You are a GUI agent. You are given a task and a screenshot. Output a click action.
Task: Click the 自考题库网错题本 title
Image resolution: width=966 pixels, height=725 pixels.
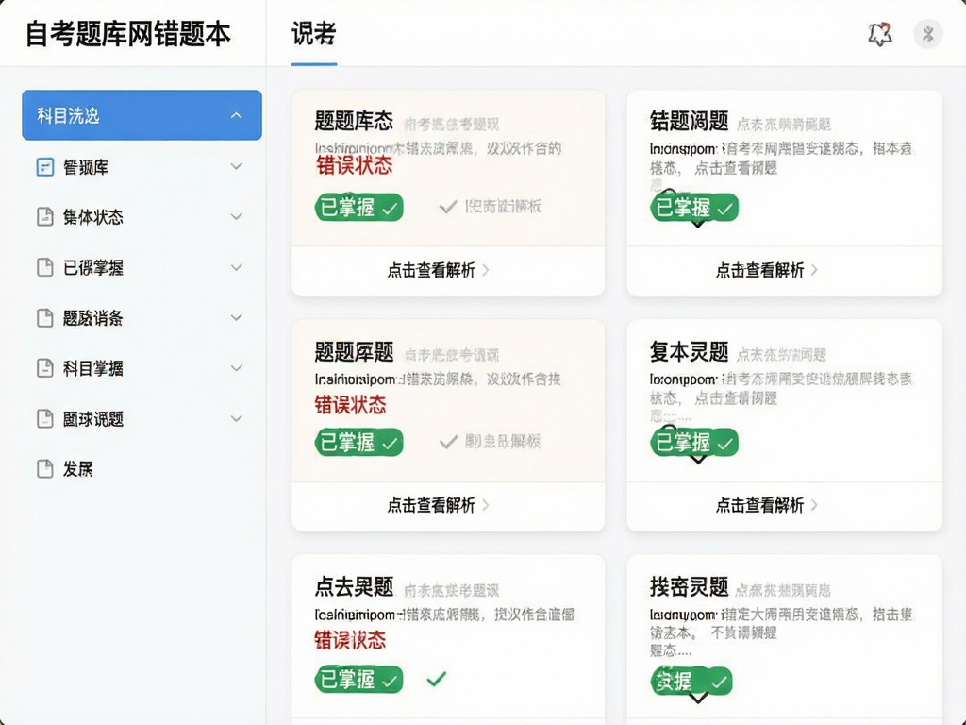point(128,34)
